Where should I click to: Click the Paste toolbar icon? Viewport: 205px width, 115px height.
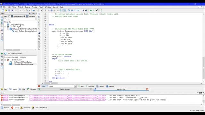coord(27,11)
